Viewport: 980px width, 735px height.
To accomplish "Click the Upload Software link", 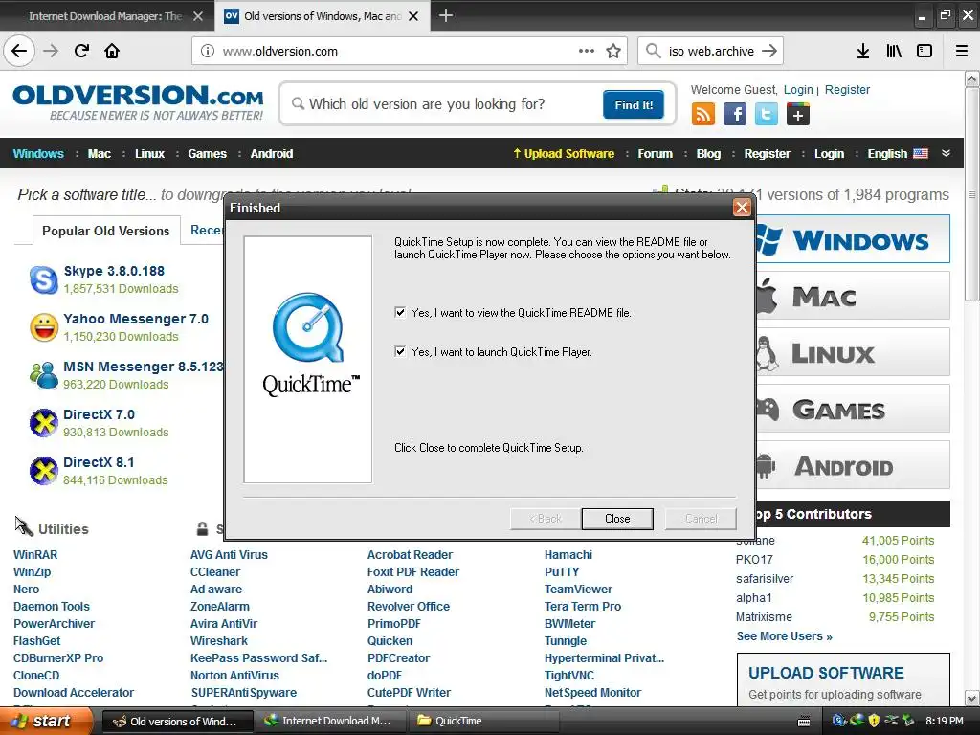I will 563,154.
